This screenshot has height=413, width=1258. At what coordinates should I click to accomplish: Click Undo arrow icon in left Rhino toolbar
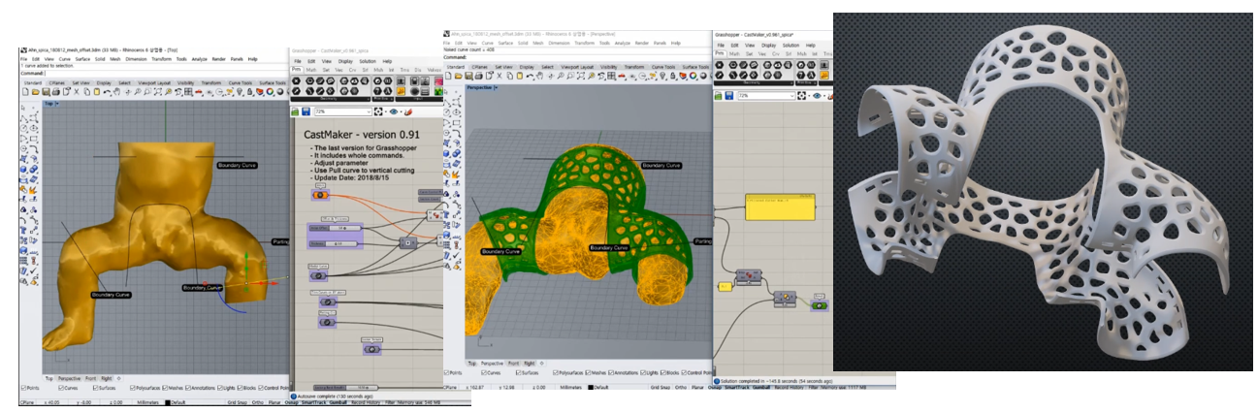tap(107, 92)
